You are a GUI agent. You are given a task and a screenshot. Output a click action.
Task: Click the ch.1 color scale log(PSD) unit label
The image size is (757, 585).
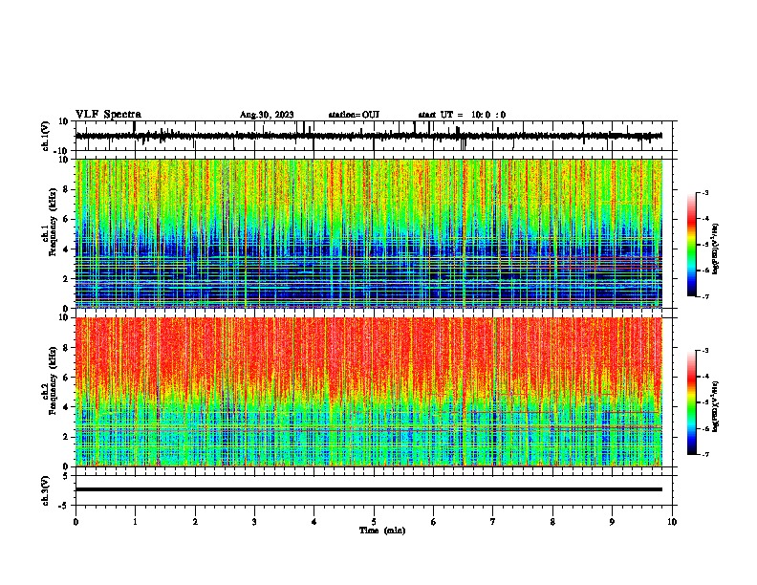(x=716, y=249)
